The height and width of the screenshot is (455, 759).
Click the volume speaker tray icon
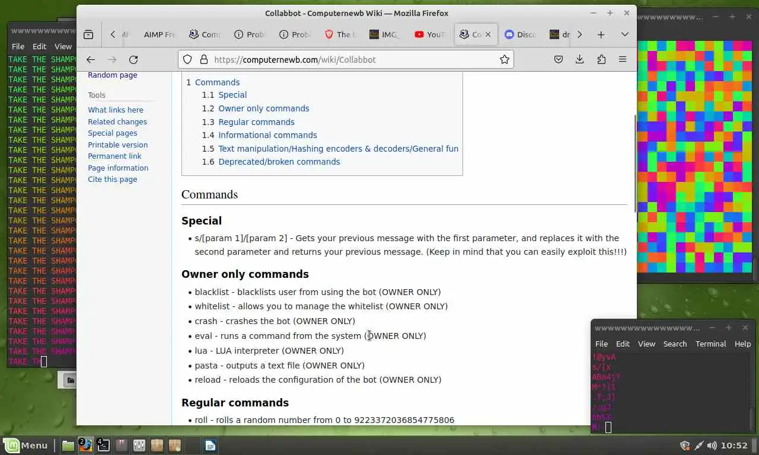[712, 446]
